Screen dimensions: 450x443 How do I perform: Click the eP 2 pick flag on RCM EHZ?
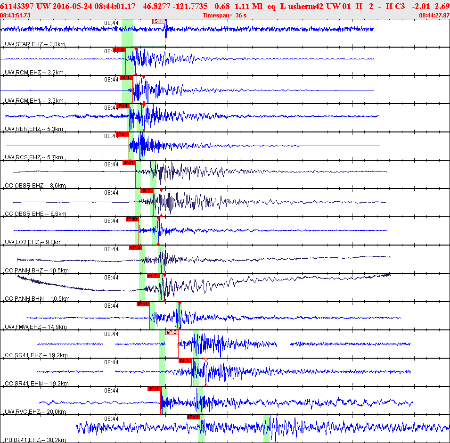click(x=119, y=49)
